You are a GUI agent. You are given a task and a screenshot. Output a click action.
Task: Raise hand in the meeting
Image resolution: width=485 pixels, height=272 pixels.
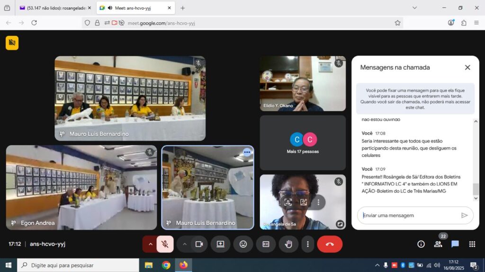pos(288,244)
